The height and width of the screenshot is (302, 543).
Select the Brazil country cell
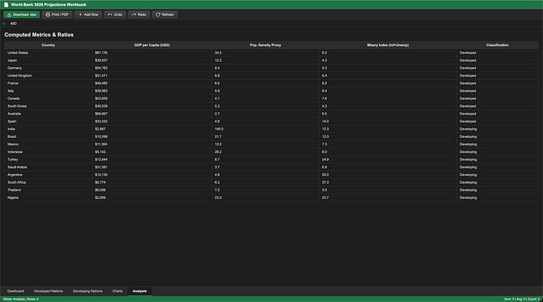click(48, 136)
